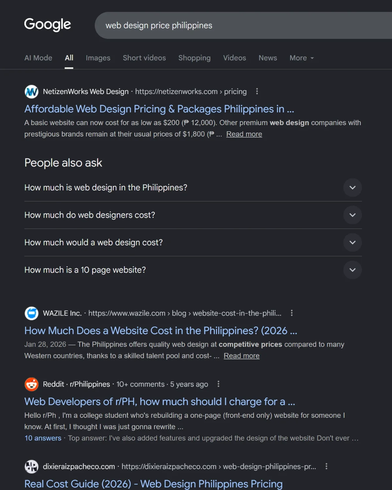Click the NetizenWorks site favicon

click(32, 92)
